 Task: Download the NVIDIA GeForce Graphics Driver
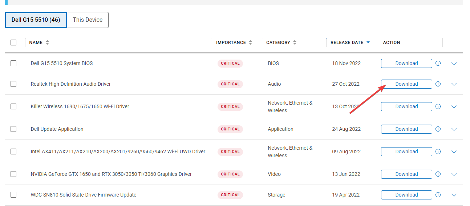click(406, 174)
